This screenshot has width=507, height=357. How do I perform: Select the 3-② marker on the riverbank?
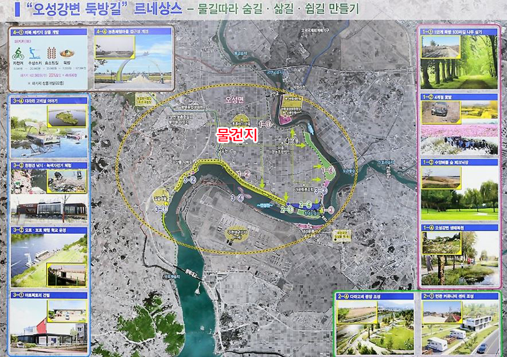coord(189,179)
